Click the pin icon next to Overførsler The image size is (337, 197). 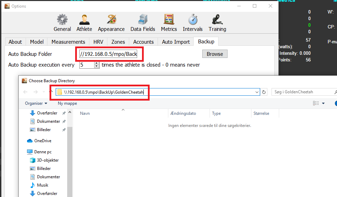point(64,113)
